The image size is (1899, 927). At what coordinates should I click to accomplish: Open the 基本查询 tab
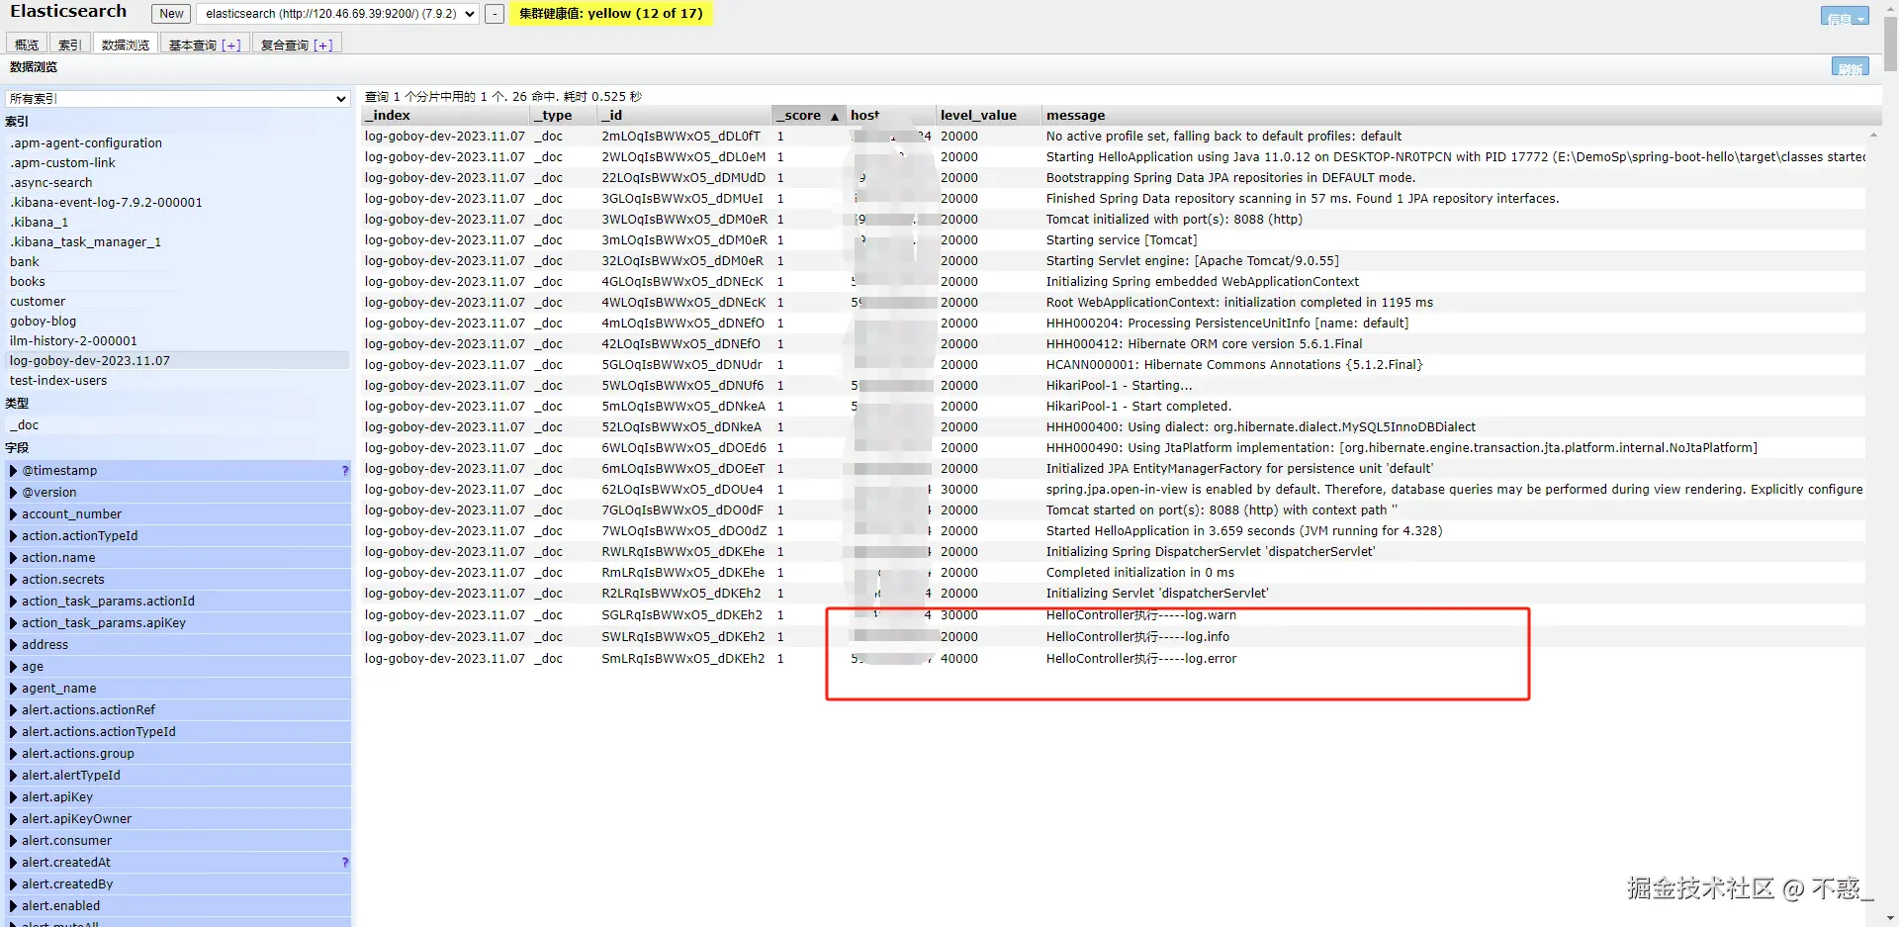[x=204, y=45]
